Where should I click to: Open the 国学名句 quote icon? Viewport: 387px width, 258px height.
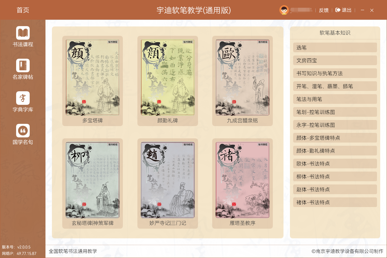[x=23, y=131]
